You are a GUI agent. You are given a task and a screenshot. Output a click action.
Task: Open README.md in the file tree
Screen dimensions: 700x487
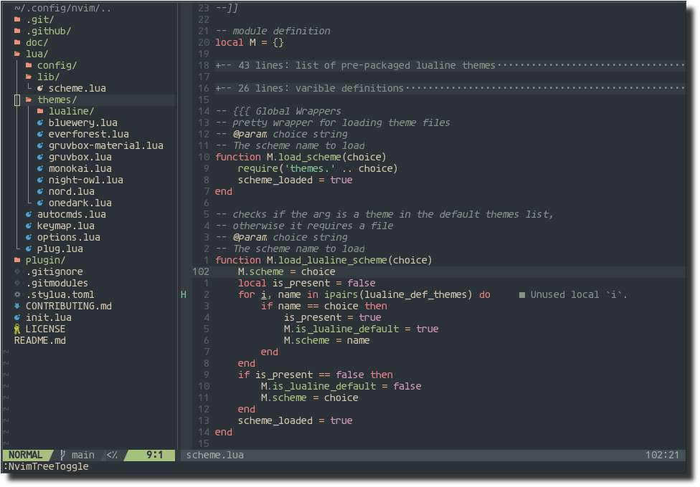[x=39, y=340]
